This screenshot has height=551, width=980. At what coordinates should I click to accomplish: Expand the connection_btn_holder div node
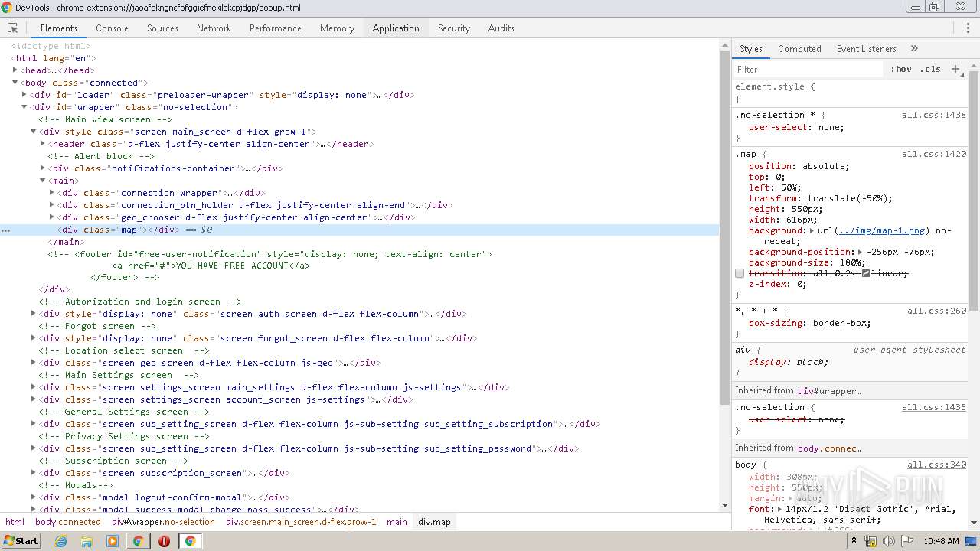[52, 205]
